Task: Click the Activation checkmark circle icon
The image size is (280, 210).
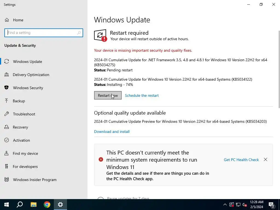Action: tap(7, 140)
